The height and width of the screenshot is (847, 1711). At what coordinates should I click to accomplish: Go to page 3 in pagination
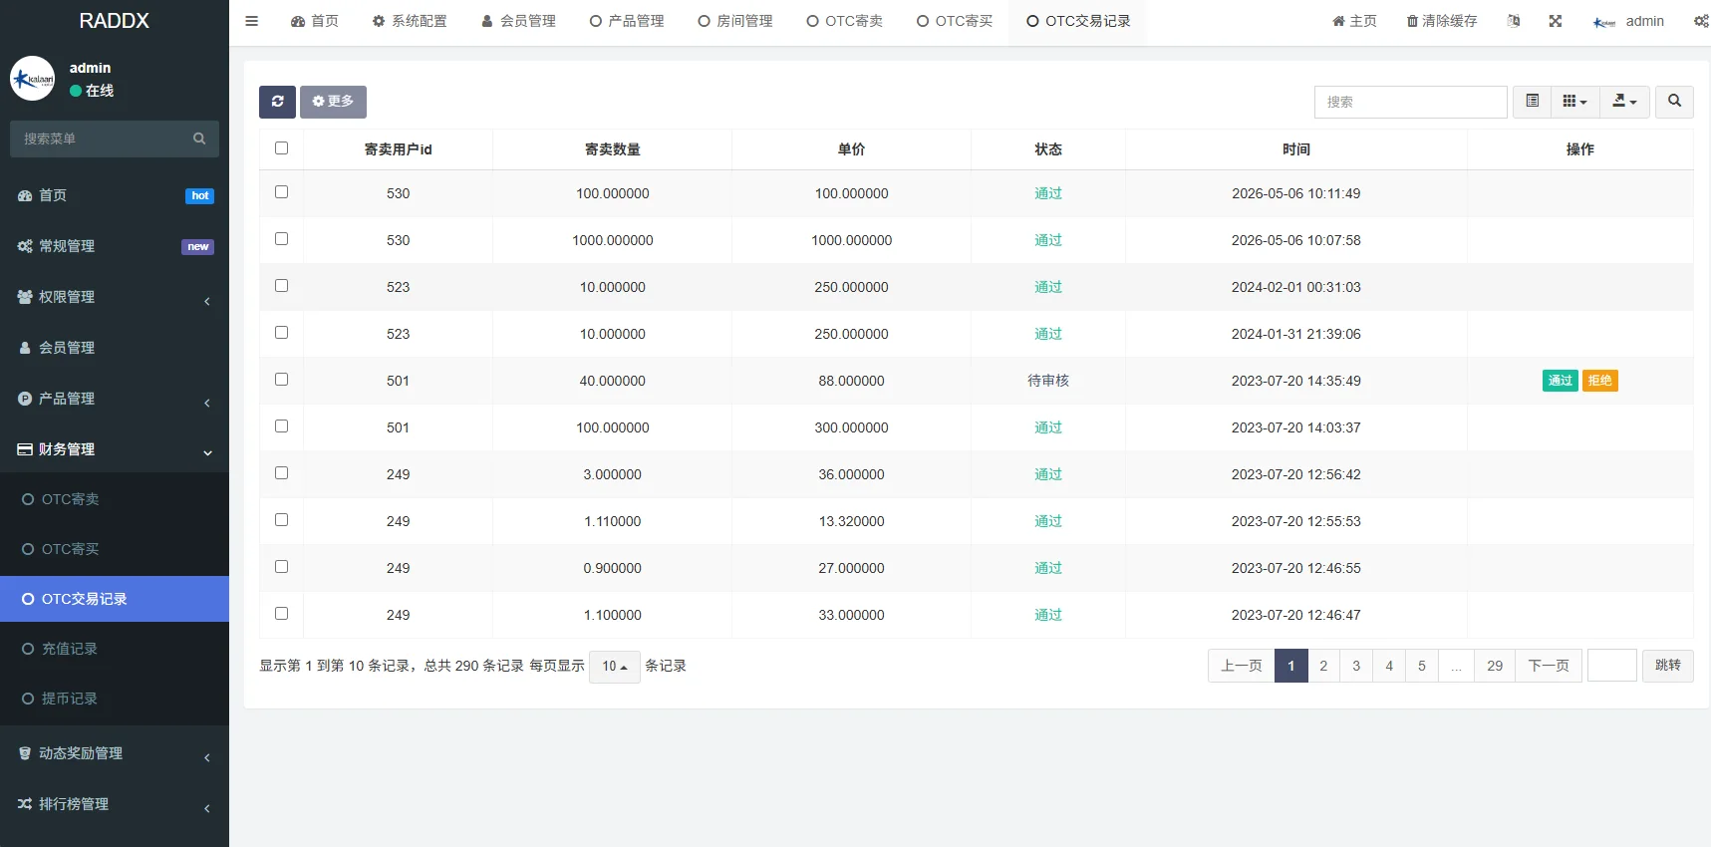(1356, 666)
